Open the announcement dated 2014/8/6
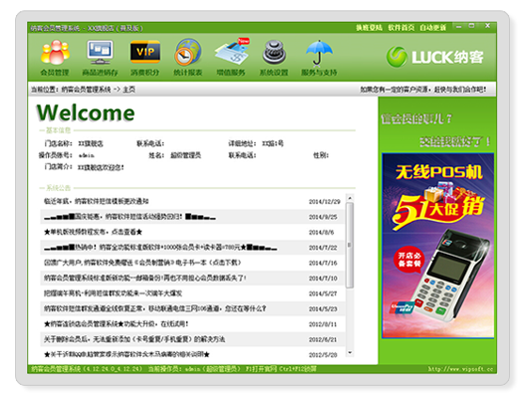The width and height of the screenshot is (526, 398). click(193, 232)
